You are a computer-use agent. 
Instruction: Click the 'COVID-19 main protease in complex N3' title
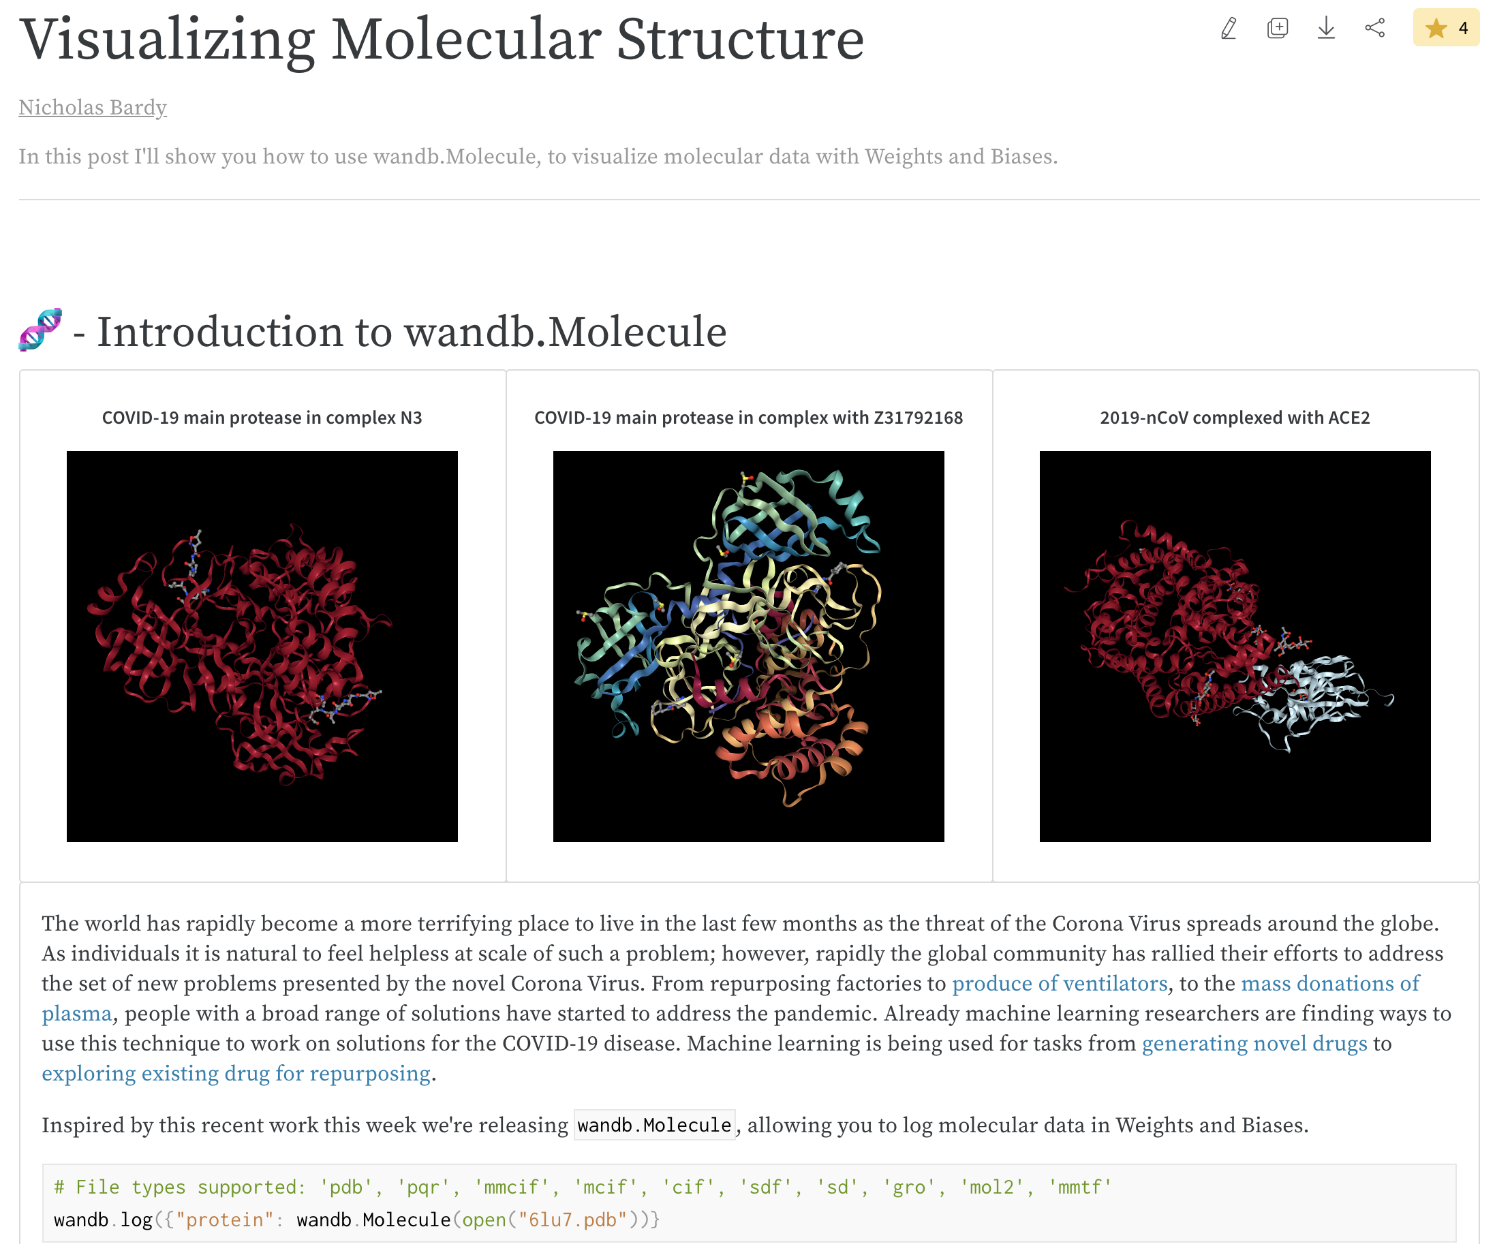pyautogui.click(x=262, y=418)
